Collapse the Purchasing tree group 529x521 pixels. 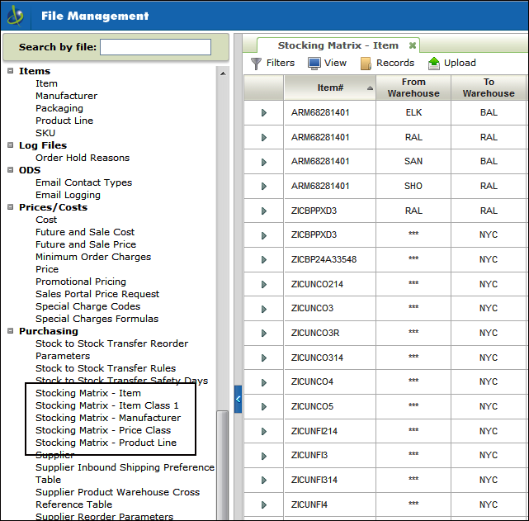tap(10, 331)
